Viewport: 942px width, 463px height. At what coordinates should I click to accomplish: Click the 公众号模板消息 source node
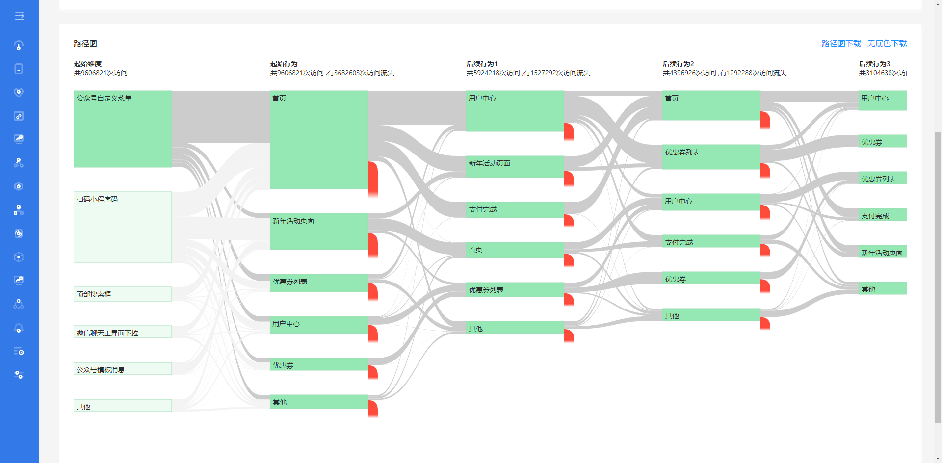coord(123,369)
